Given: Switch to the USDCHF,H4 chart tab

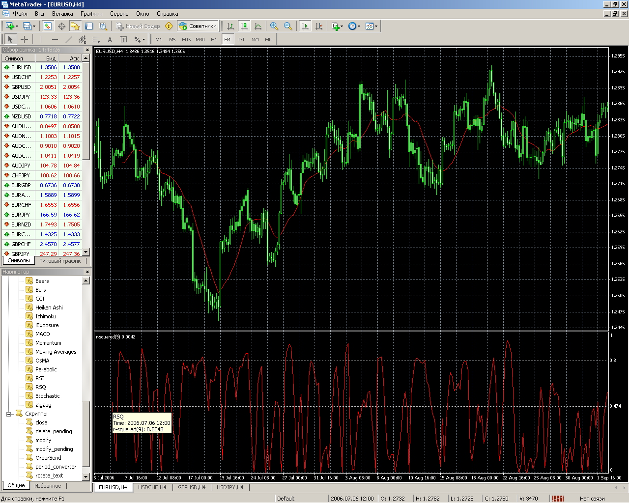Looking at the screenshot, I should point(152,487).
